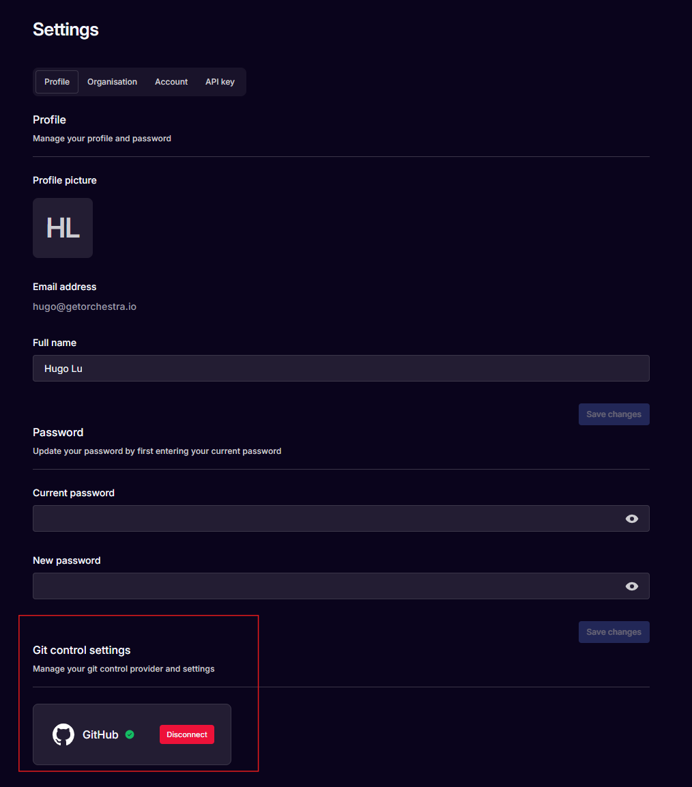The width and height of the screenshot is (692, 787).
Task: Click the GitHub logo icon
Action: click(63, 734)
